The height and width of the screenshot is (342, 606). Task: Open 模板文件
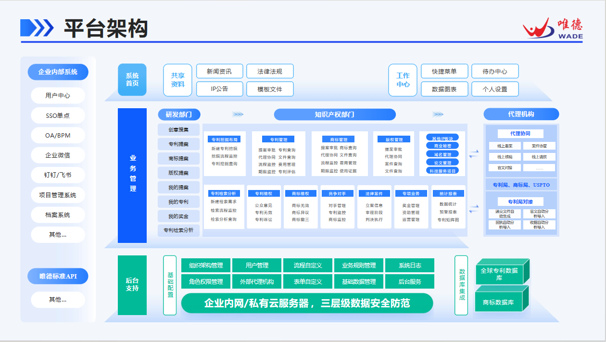click(x=269, y=89)
